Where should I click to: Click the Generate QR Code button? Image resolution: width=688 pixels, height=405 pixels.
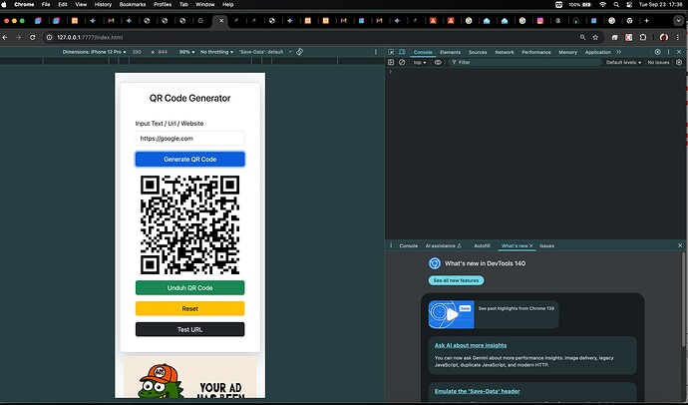point(189,160)
